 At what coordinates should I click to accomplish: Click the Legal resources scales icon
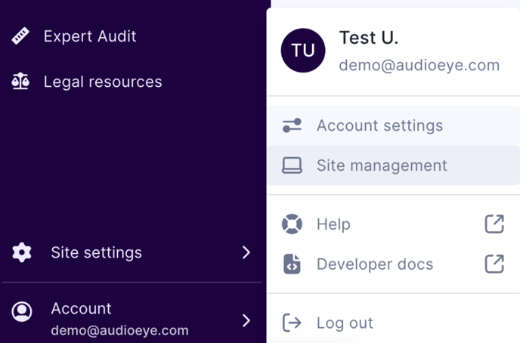click(x=20, y=81)
